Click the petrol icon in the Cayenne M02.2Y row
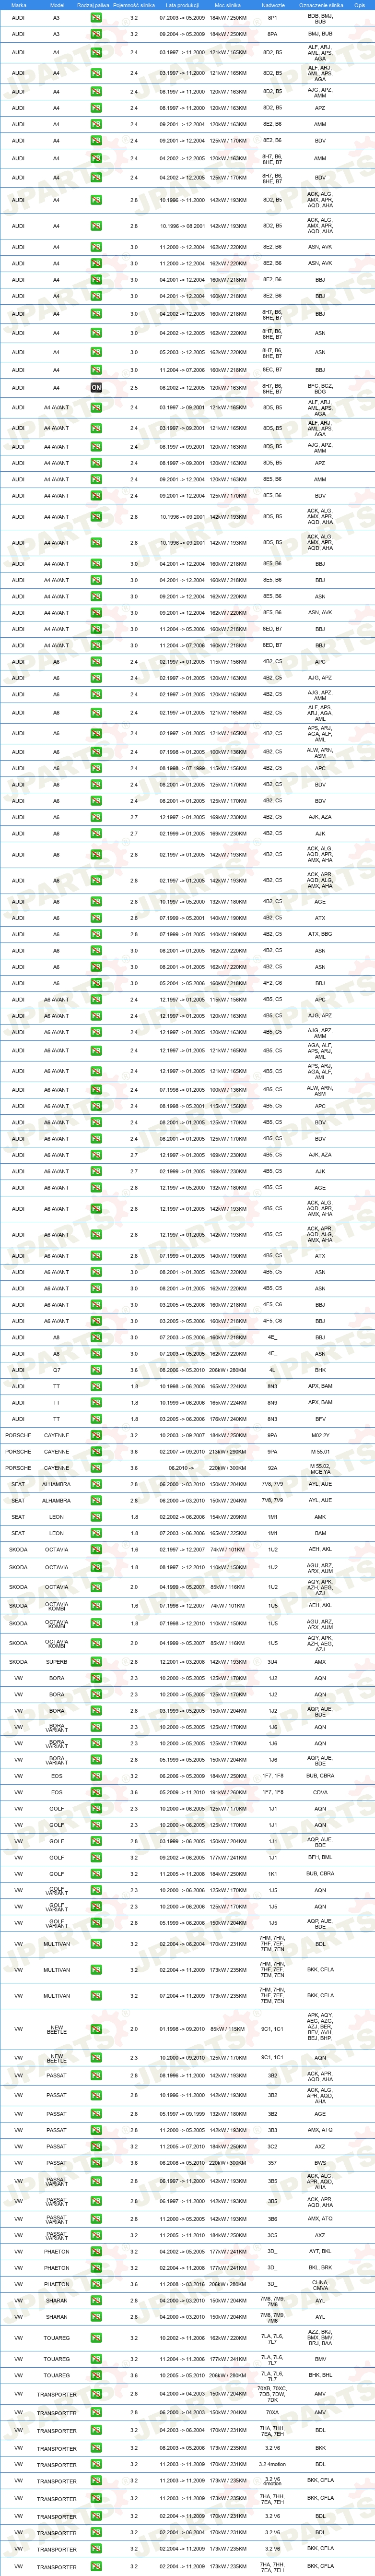Image resolution: width=375 pixels, height=2576 pixels. [x=96, y=1435]
